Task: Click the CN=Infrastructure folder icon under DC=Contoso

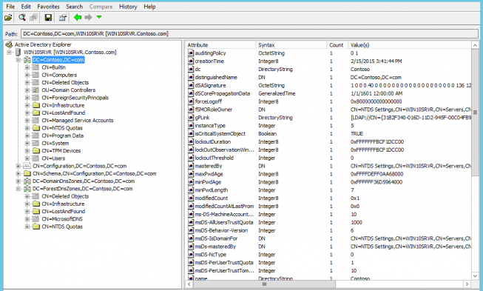Action: [x=36, y=105]
